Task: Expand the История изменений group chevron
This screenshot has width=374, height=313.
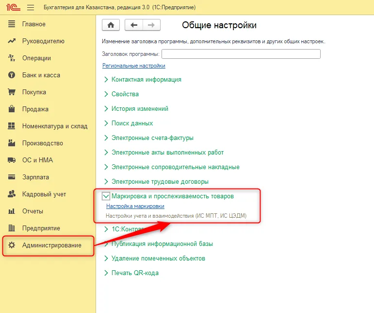Action: click(106, 109)
